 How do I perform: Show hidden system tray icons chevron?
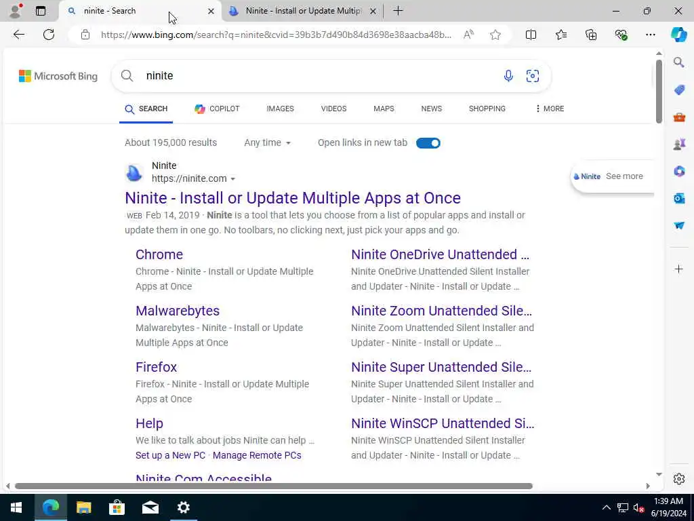pos(607,507)
